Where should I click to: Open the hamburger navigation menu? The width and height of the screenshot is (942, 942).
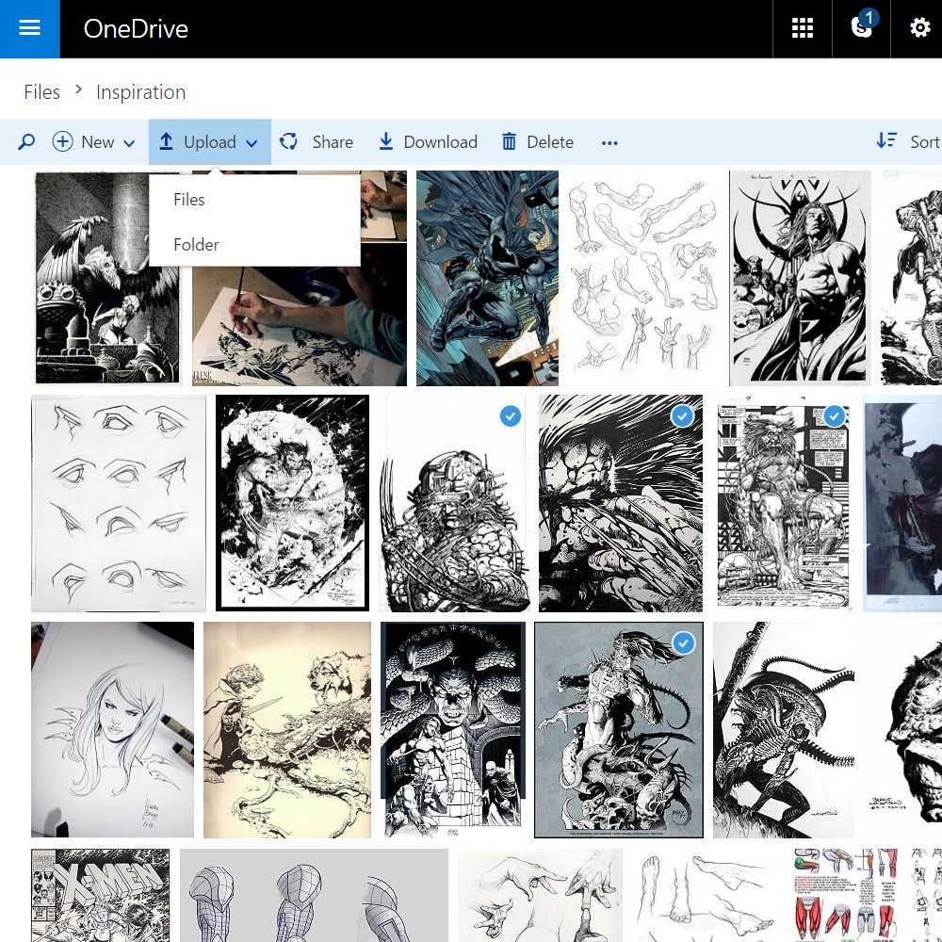pyautogui.click(x=29, y=28)
